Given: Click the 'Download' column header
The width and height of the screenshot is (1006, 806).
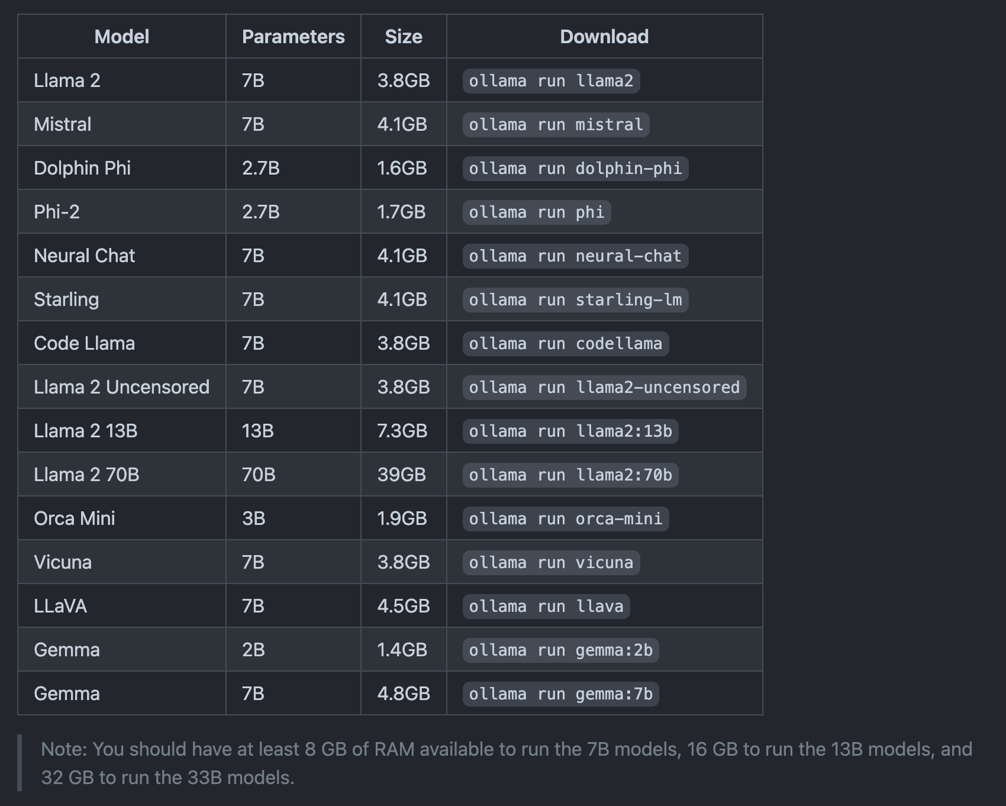Looking at the screenshot, I should (x=604, y=37).
